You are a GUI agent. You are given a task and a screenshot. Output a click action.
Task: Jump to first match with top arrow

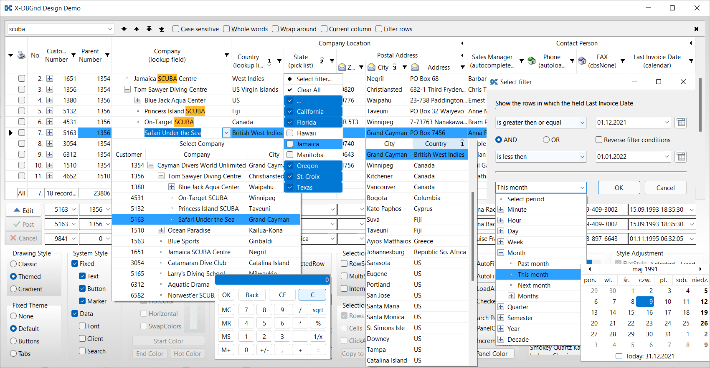149,29
